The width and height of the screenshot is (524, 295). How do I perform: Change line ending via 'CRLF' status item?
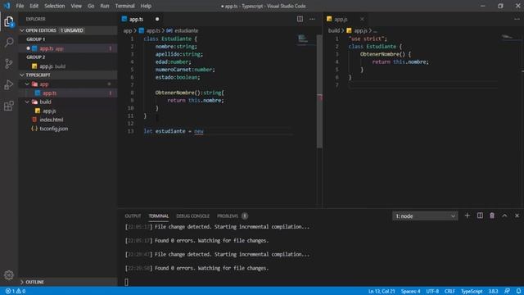[449, 292]
